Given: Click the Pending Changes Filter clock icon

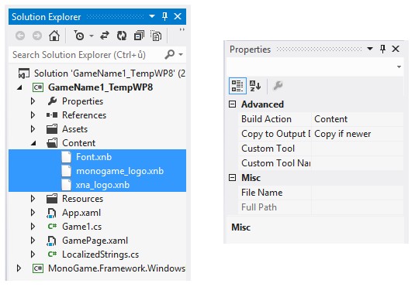Looking at the screenshot, I should [x=79, y=36].
